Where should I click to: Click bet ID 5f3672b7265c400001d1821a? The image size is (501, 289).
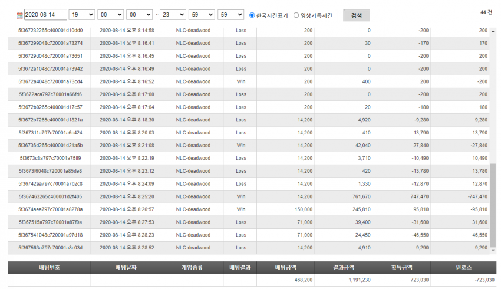coord(51,120)
